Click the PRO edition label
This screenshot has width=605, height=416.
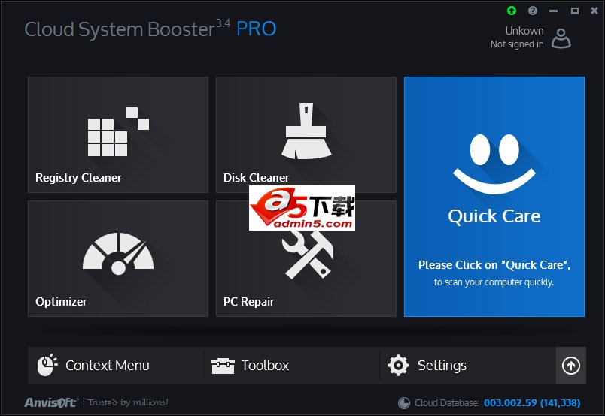coord(256,29)
